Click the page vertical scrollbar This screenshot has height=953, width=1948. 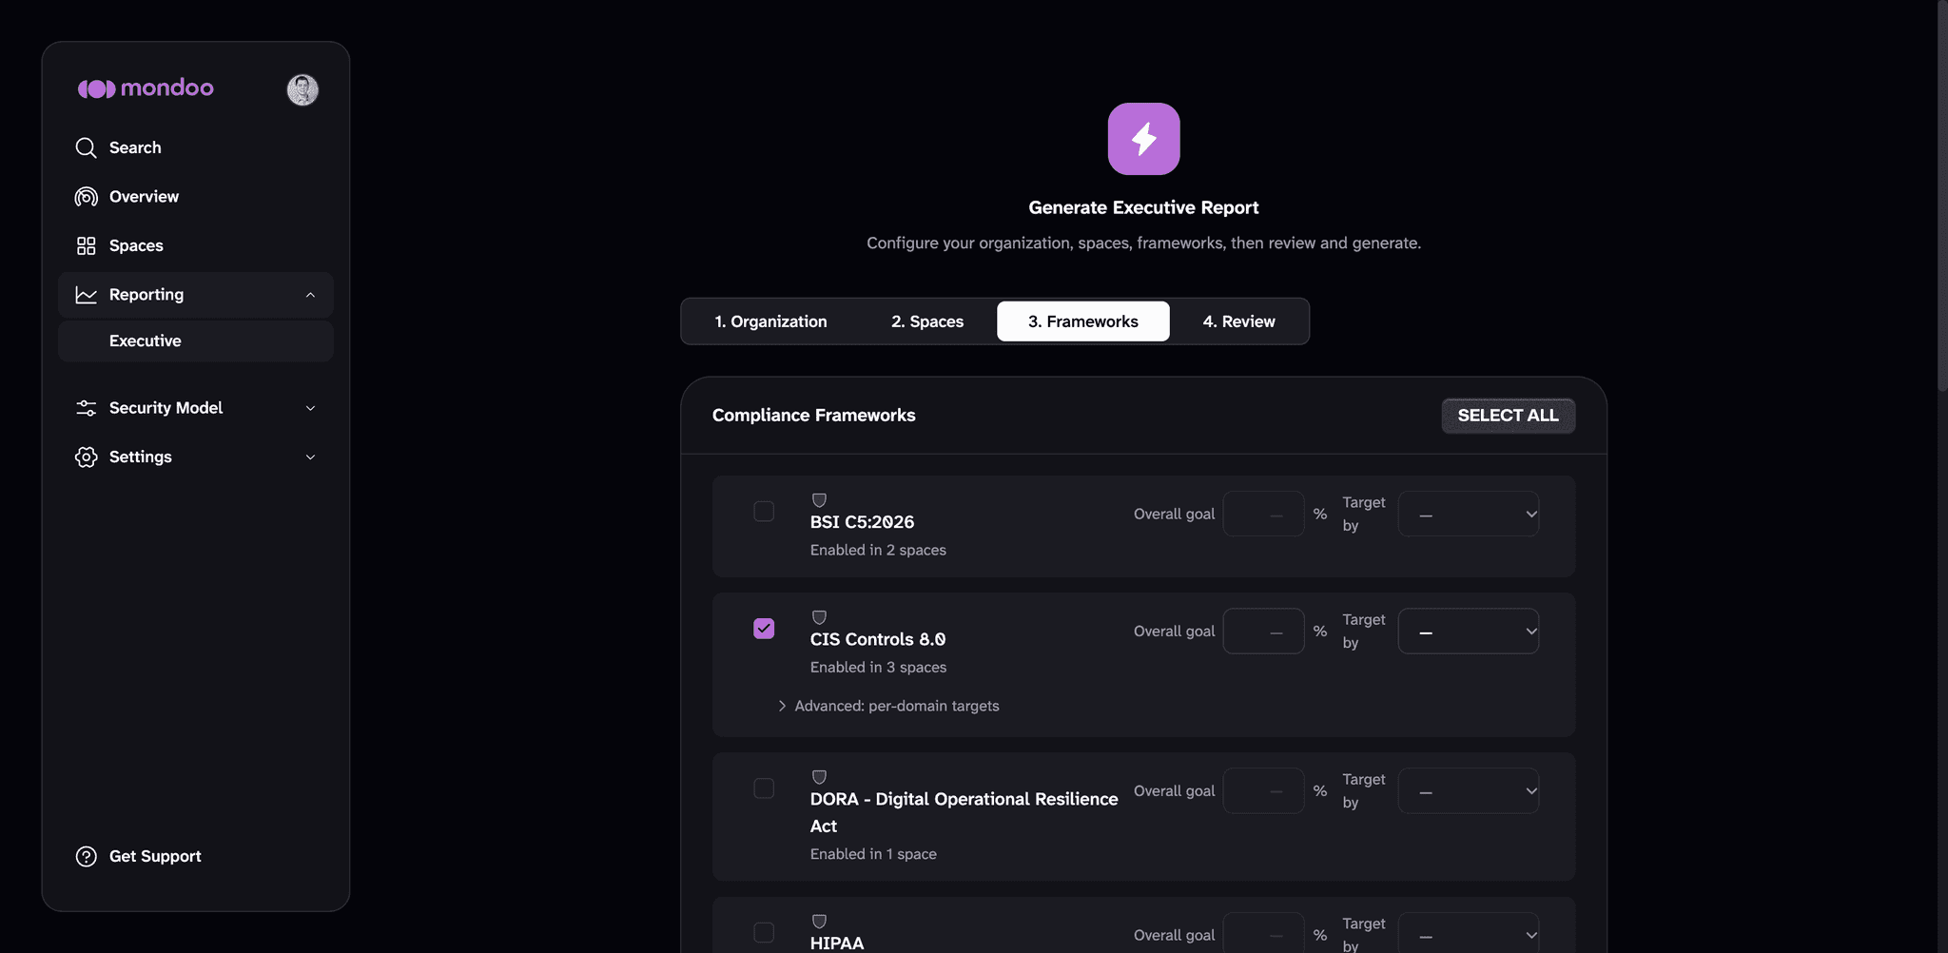click(x=1942, y=195)
